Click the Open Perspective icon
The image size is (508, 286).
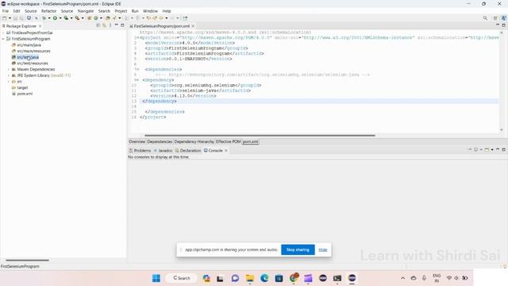click(495, 18)
